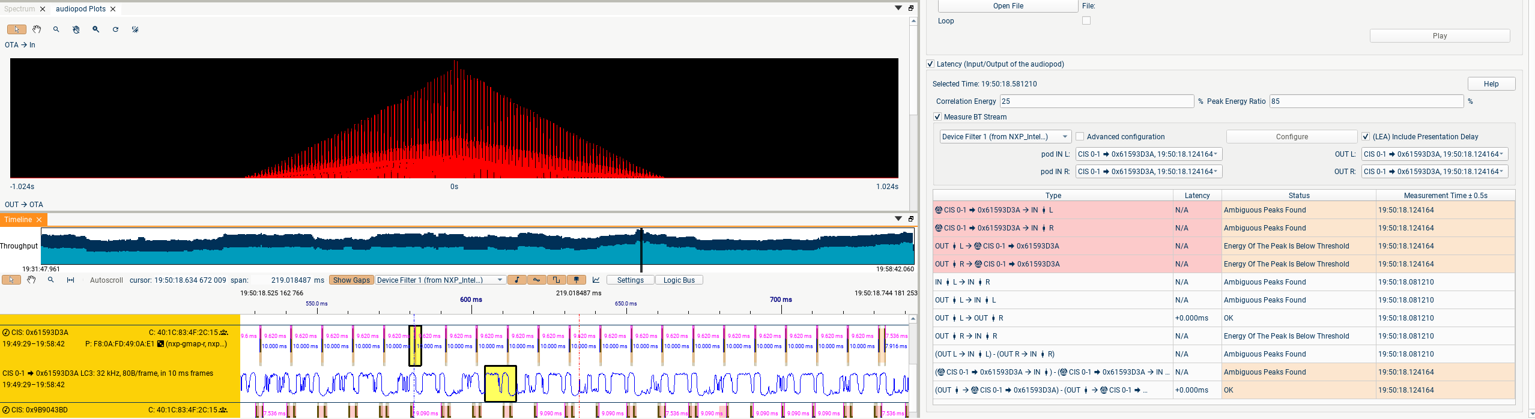Click the refresh plot icon

pyautogui.click(x=115, y=29)
